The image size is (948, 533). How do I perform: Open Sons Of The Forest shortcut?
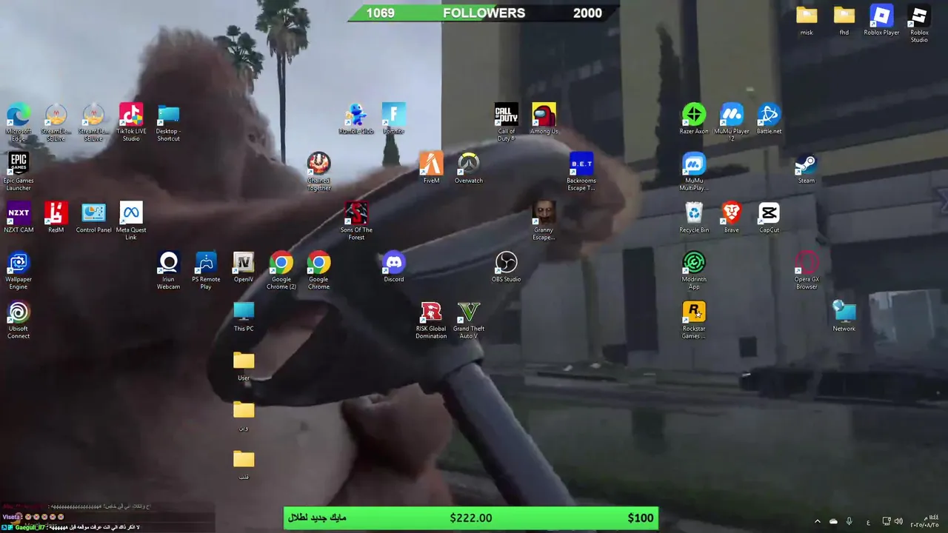point(356,221)
